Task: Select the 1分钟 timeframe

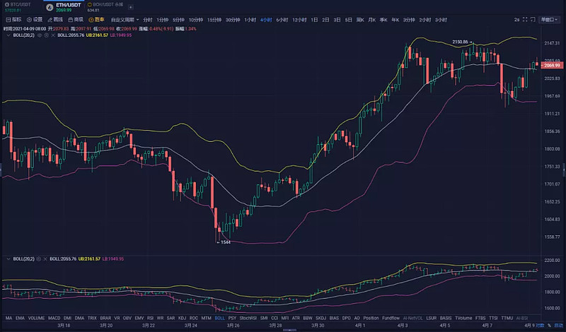Action: pyautogui.click(x=163, y=20)
